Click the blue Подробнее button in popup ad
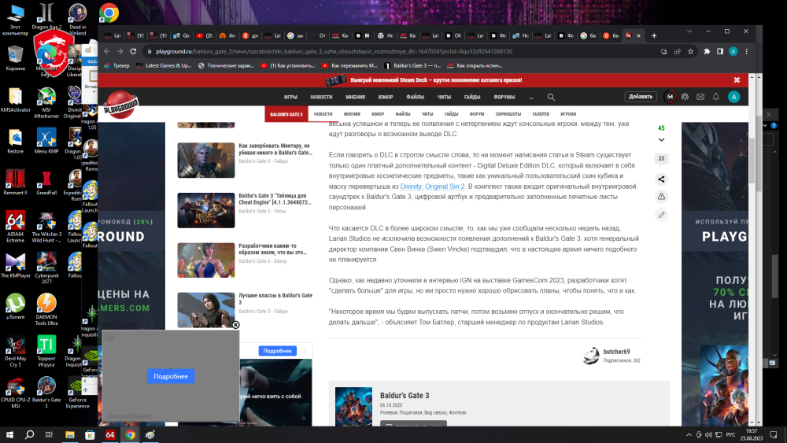787x443 pixels. coord(171,377)
